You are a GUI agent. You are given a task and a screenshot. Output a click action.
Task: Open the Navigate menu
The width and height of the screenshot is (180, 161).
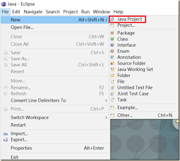click(x=33, y=12)
